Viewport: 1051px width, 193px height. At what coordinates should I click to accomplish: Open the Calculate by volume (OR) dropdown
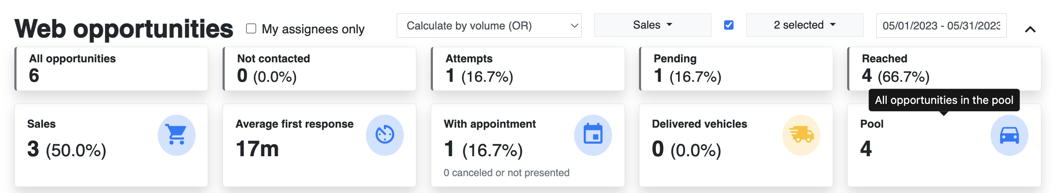point(489,26)
